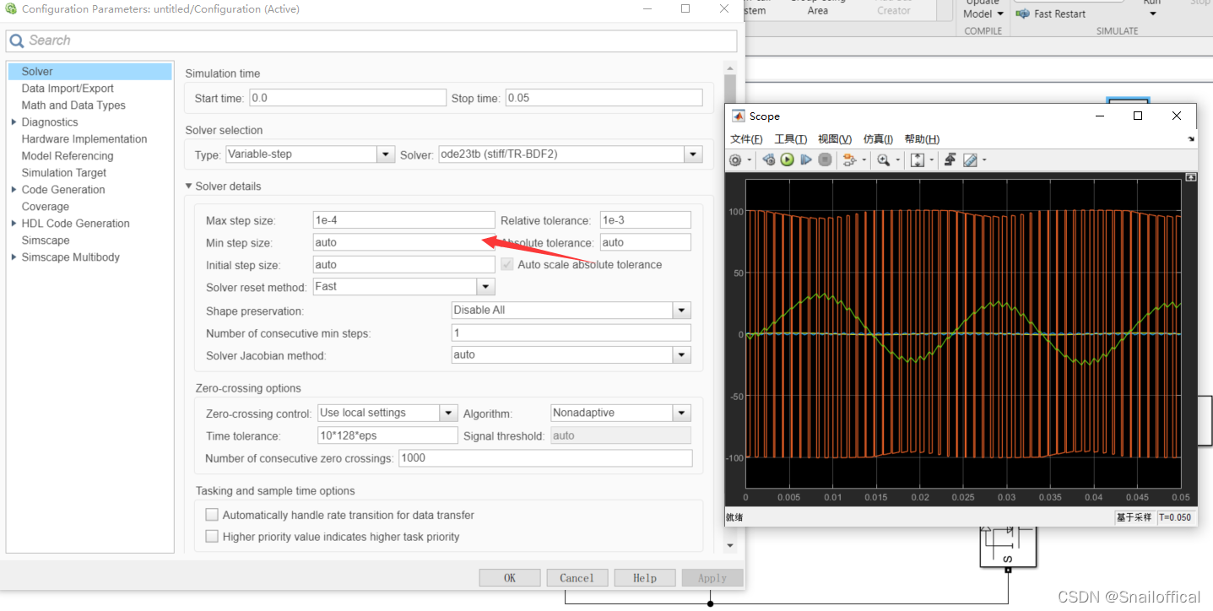Screen dimensions: 1213x611
Task: Click the Stop time input field
Action: pos(604,98)
